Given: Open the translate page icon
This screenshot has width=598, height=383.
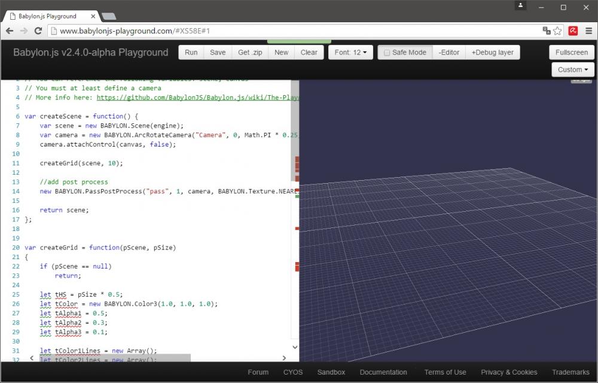Looking at the screenshot, I should pyautogui.click(x=547, y=31).
